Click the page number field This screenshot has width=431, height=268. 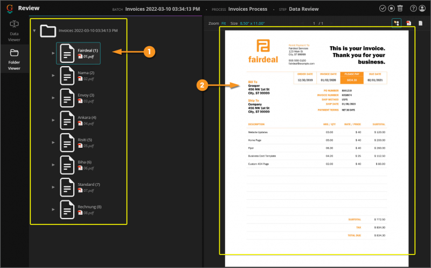click(314, 23)
